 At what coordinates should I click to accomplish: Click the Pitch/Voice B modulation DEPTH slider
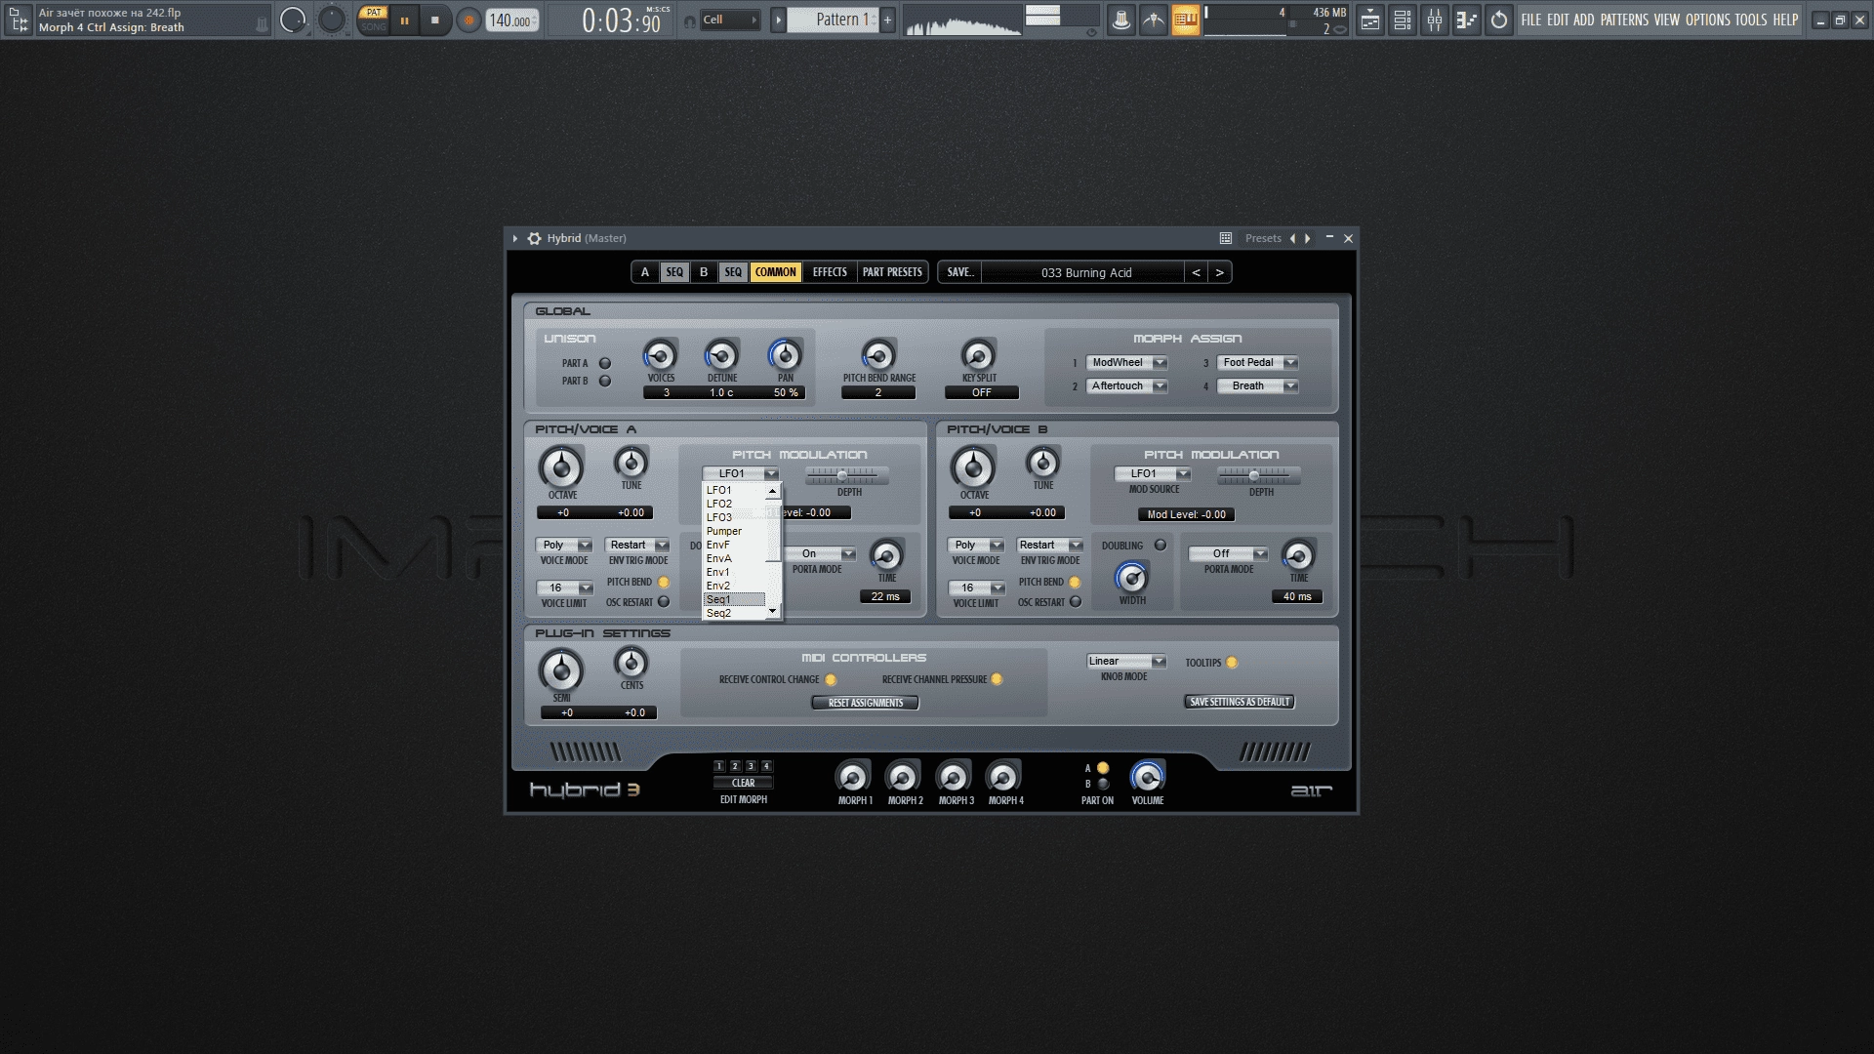tap(1259, 475)
